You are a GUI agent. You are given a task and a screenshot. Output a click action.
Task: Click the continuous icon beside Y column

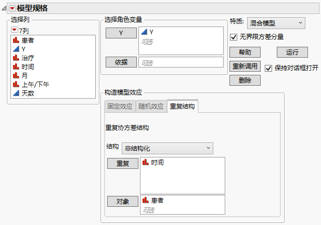click(x=16, y=49)
